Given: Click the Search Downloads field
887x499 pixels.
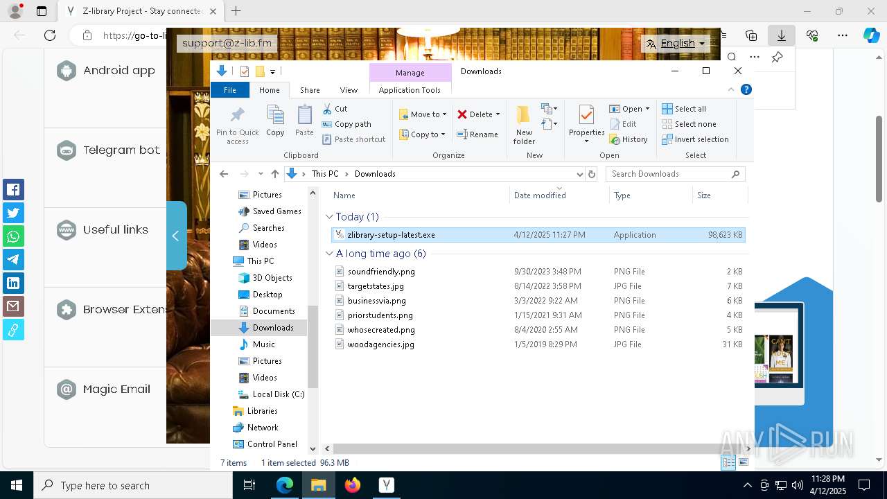Looking at the screenshot, I should click(675, 174).
